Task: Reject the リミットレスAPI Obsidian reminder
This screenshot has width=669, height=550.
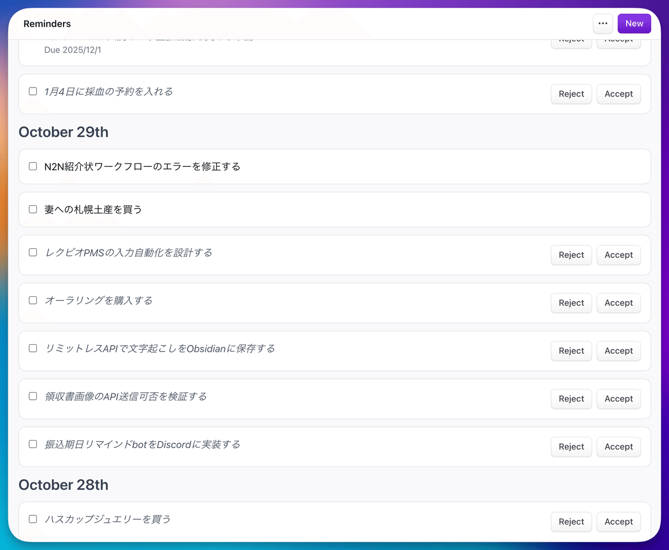Action: (x=571, y=351)
